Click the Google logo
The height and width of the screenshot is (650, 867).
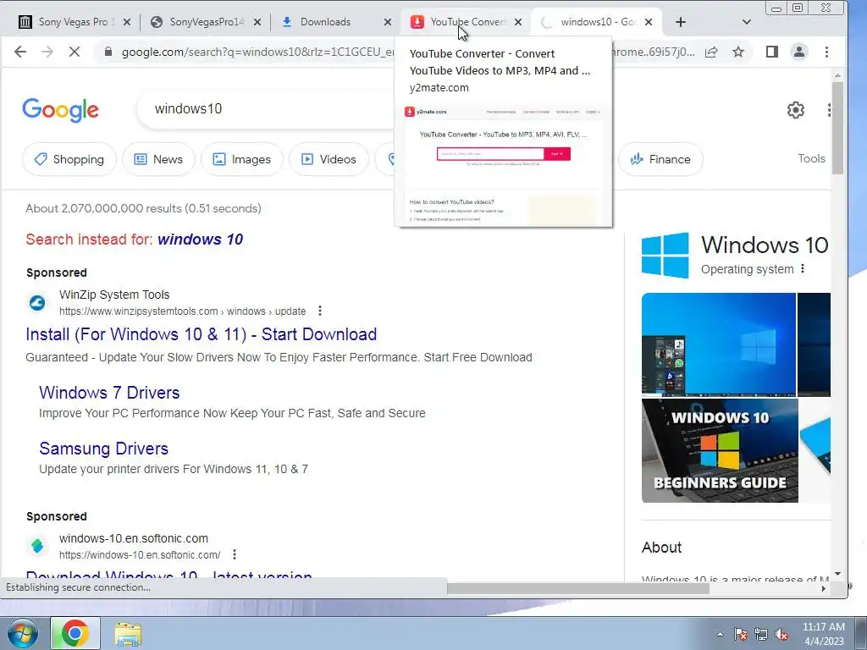60,110
